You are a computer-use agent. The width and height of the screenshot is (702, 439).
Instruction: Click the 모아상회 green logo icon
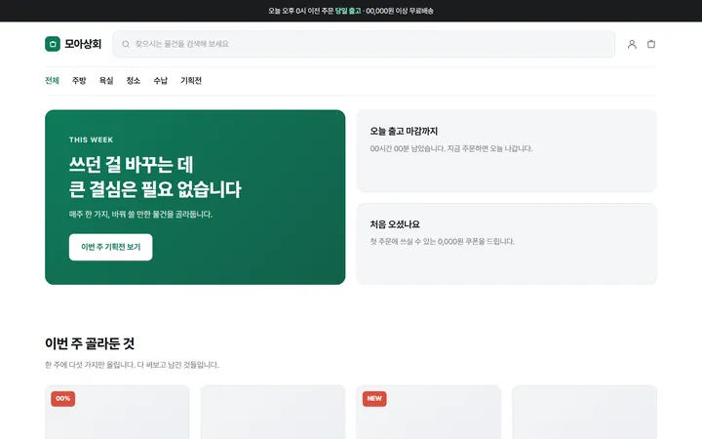click(x=53, y=44)
